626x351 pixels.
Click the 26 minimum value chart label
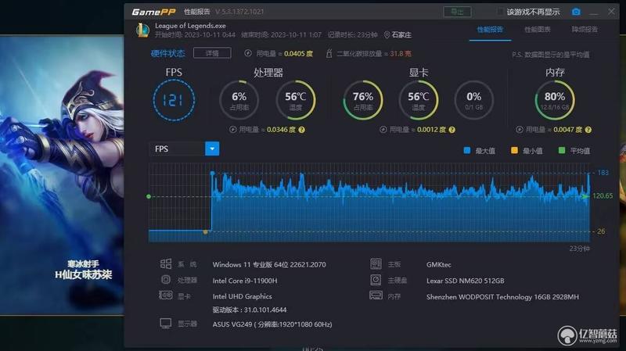601,231
